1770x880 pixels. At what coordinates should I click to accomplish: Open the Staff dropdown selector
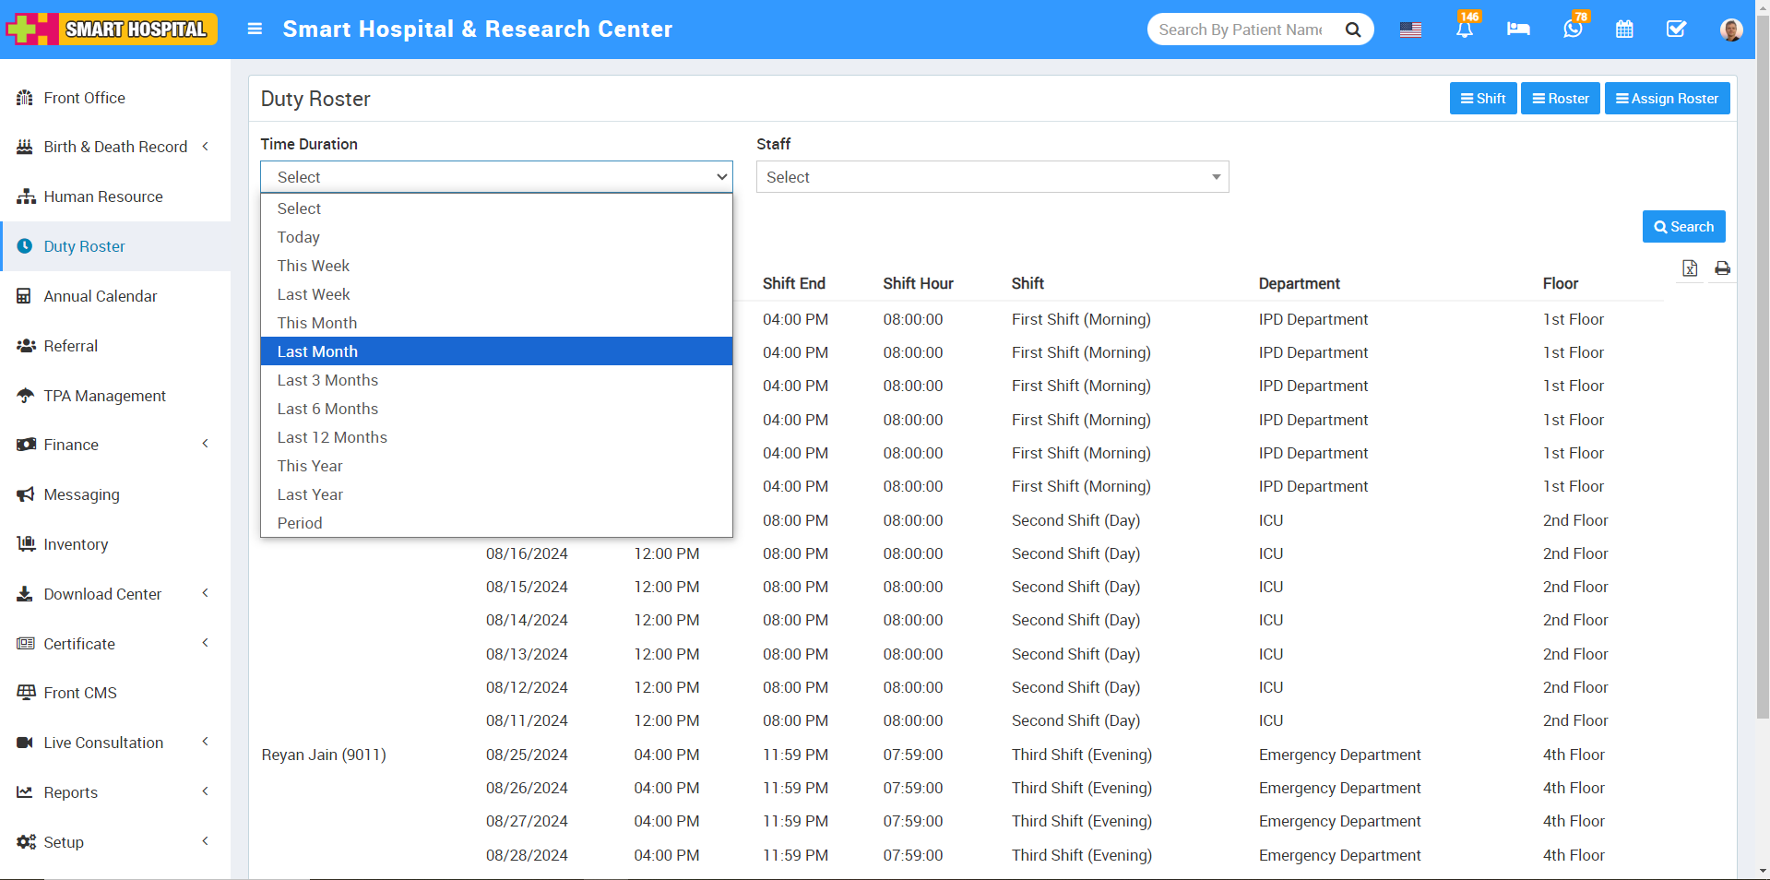pyautogui.click(x=992, y=176)
